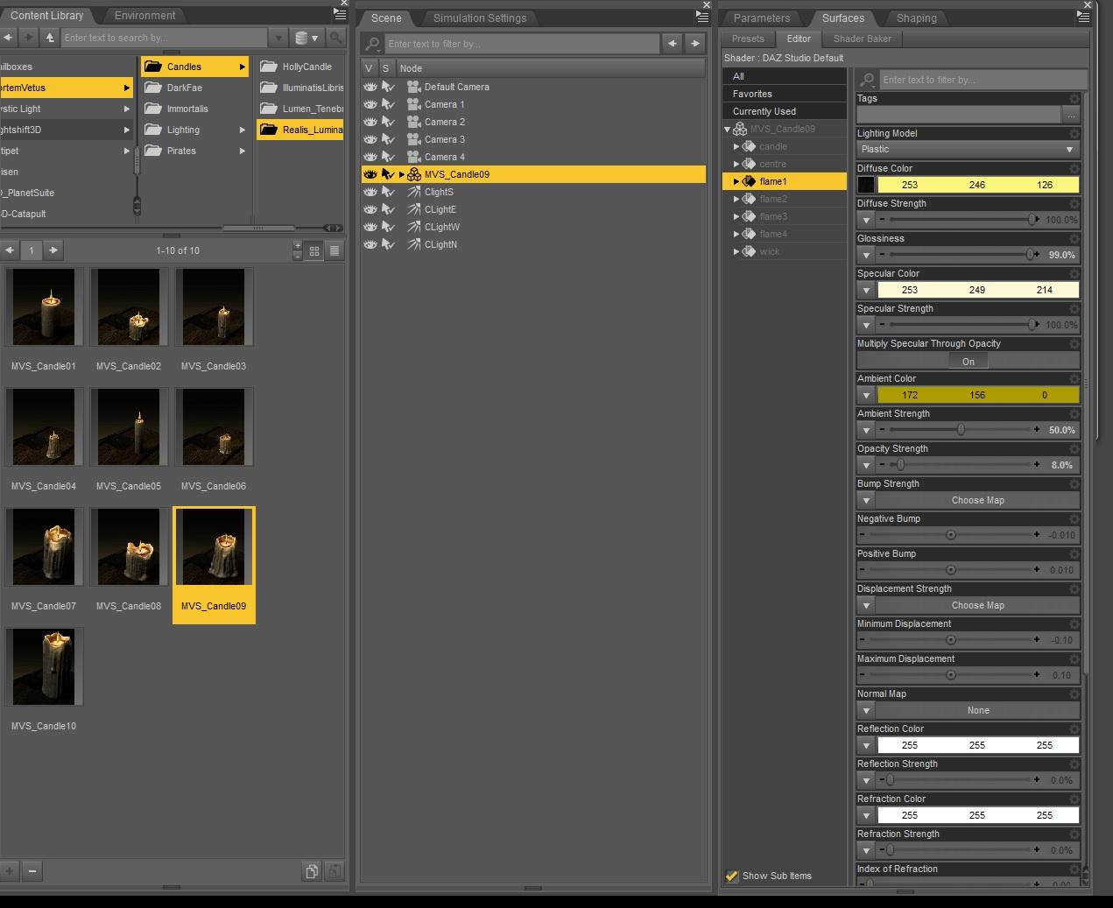Viewport: 1113px width, 908px height.
Task: Expand MVS_Candle09 node in Scene tree
Action: (402, 174)
